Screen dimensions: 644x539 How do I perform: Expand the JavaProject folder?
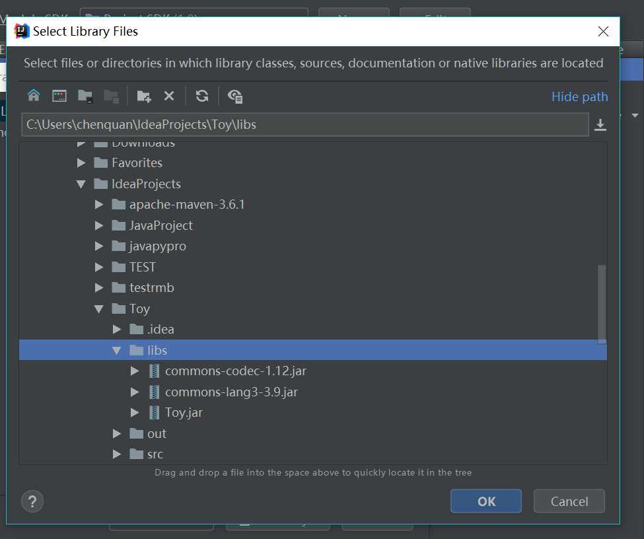point(99,225)
